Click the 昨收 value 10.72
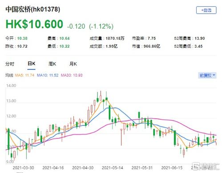 tap(22, 46)
